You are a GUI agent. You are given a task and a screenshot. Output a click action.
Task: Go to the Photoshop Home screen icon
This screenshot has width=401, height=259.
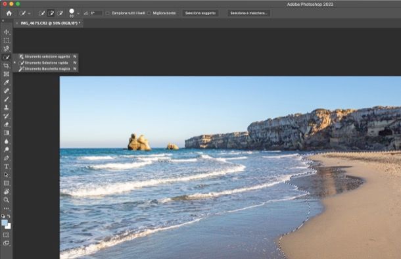coord(9,13)
